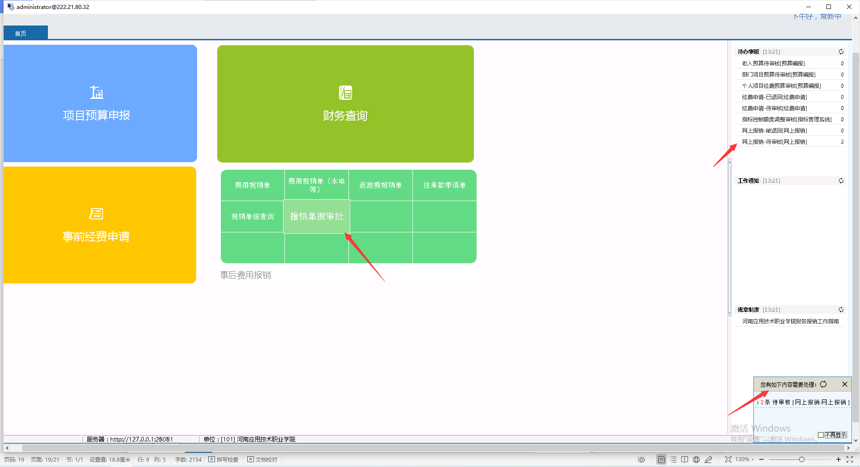Viewport: 860px width, 467px height.
Task: Click the 单位：[101] 河南应用技术职业学院 status text
Action: (249, 439)
